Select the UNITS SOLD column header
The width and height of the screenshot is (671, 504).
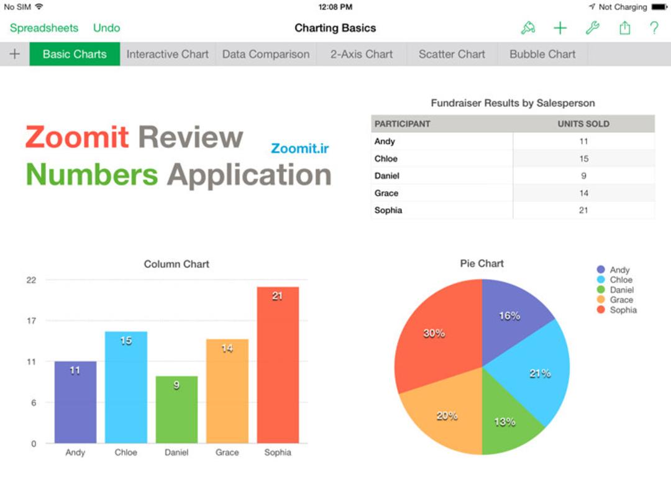click(x=583, y=124)
